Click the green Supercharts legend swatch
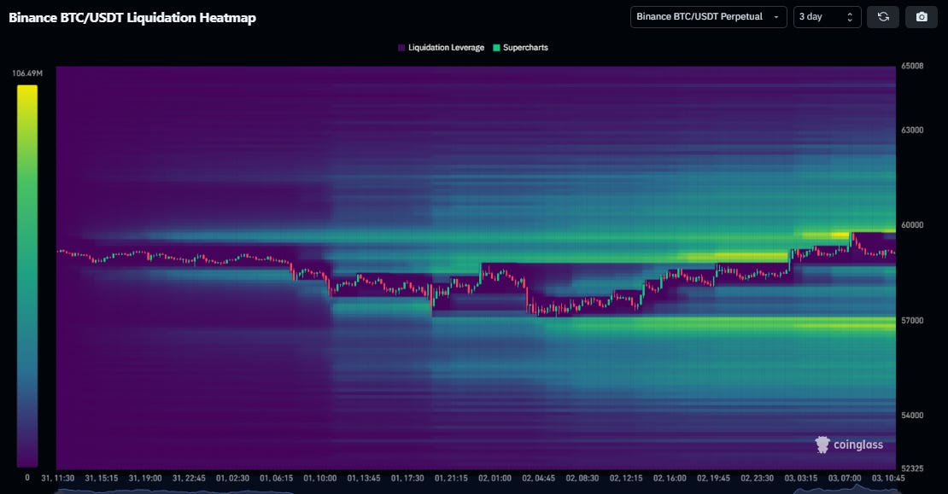The width and height of the screenshot is (948, 494). click(x=496, y=48)
